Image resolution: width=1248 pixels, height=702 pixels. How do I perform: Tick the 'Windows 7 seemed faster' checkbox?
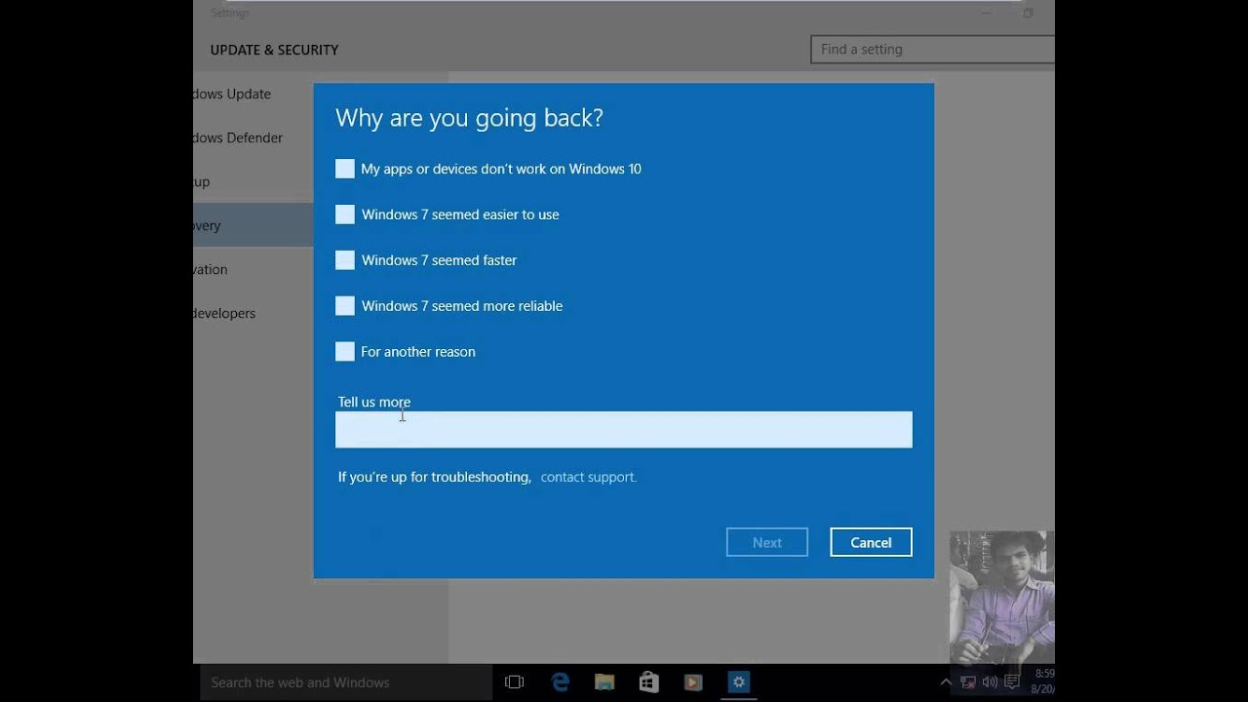click(x=345, y=260)
